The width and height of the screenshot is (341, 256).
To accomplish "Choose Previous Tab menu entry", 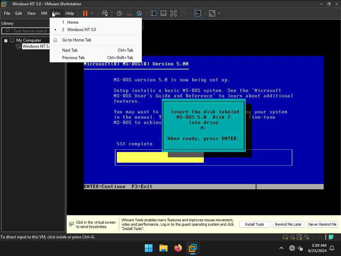I will (96, 58).
